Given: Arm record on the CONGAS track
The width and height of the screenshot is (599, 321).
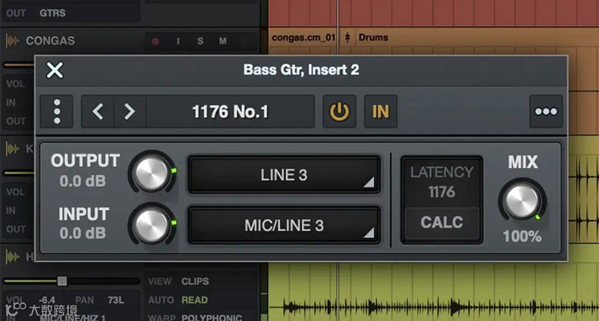Looking at the screenshot, I should coord(155,41).
